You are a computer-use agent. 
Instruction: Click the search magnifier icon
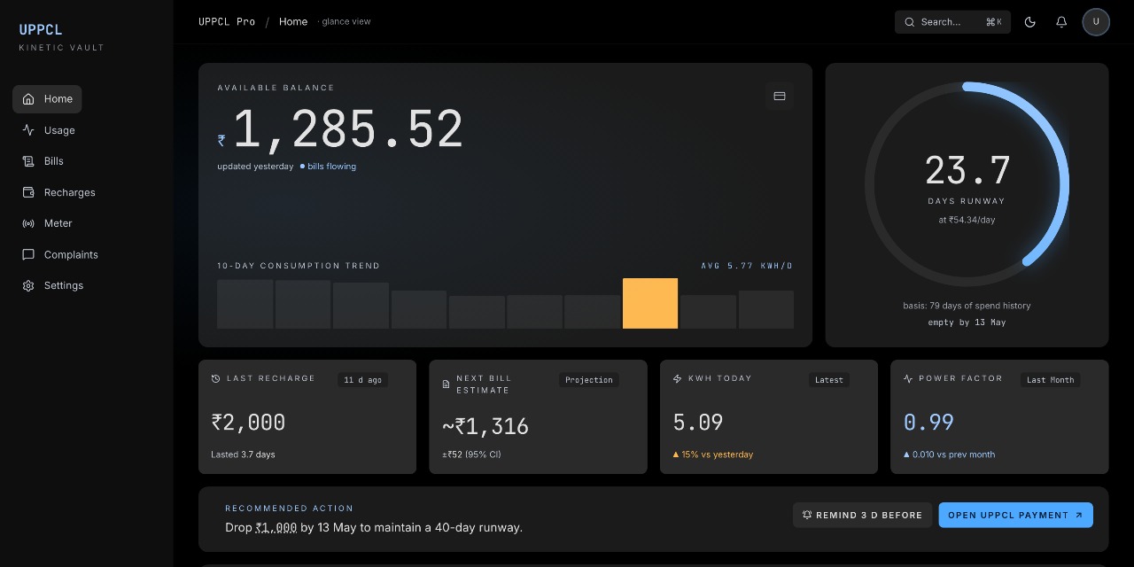pos(909,22)
